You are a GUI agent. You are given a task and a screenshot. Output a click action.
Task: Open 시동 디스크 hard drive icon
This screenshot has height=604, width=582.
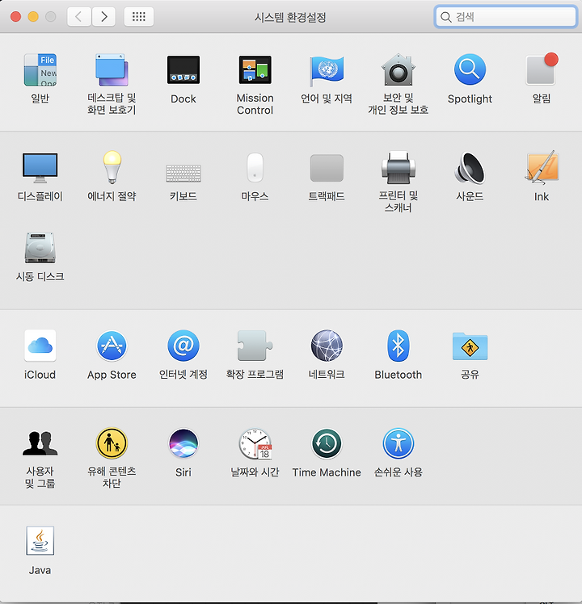40,248
